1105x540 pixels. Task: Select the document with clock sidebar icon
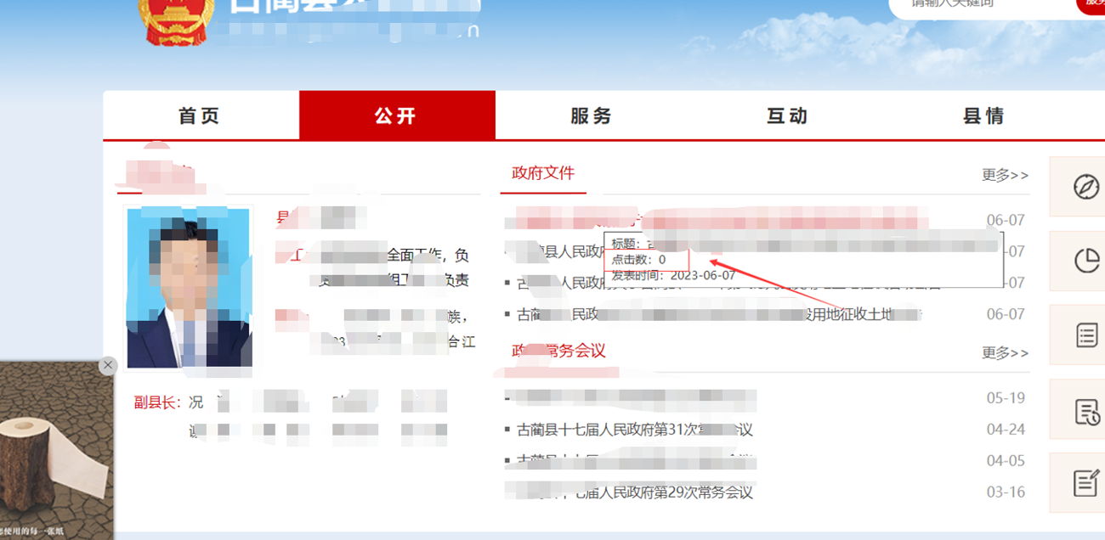click(1085, 411)
